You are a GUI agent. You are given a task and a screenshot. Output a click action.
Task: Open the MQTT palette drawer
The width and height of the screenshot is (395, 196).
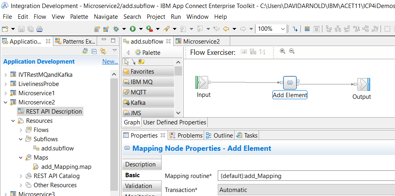coord(148,92)
